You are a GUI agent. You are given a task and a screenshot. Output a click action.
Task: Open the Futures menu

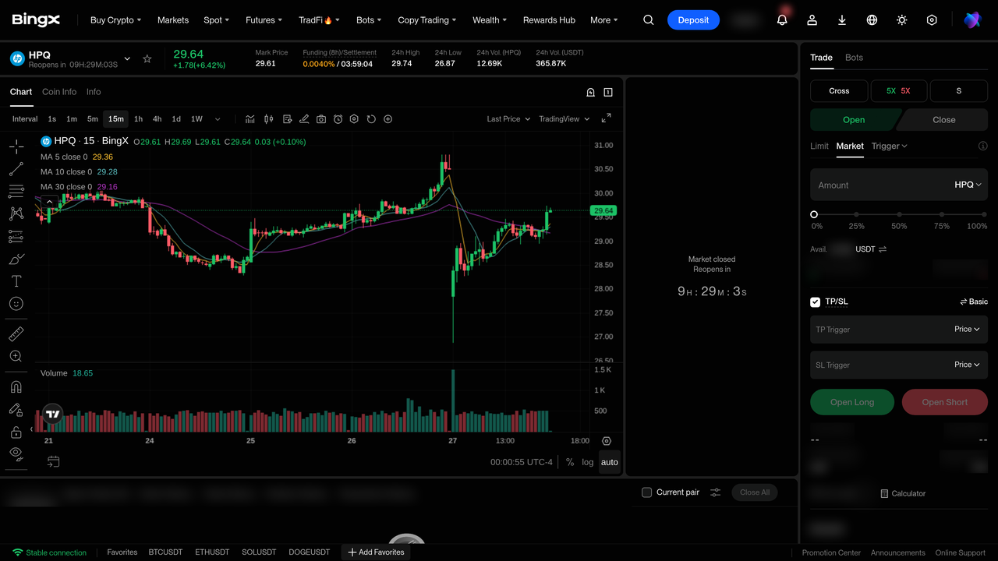[264, 20]
